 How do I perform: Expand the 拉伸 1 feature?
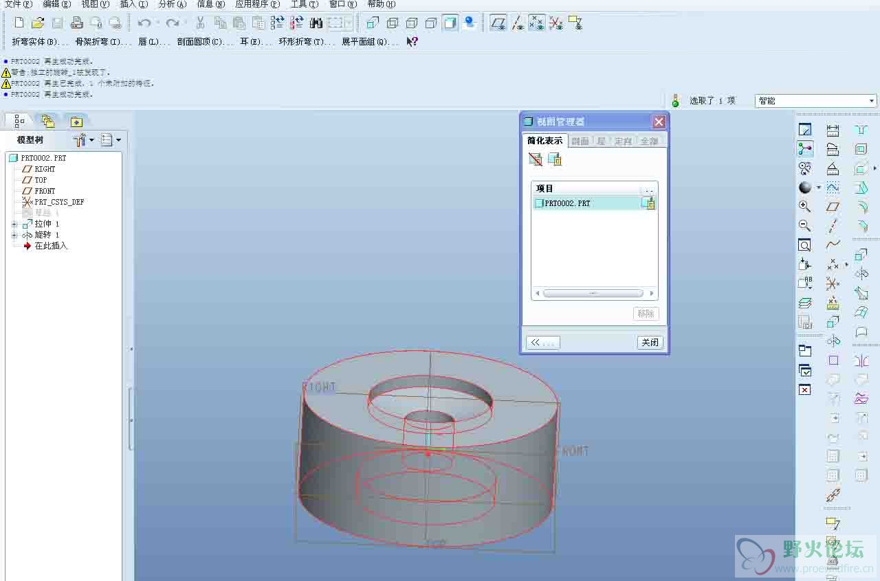[14, 224]
